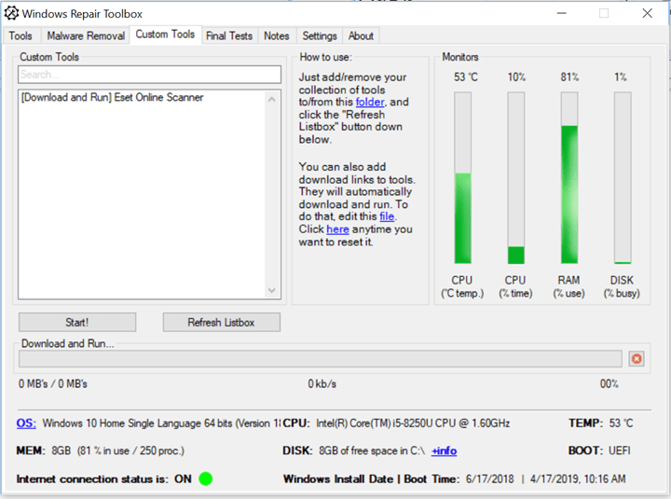Cancel download with the red X icon
Image resolution: width=671 pixels, height=499 pixels.
(x=637, y=359)
